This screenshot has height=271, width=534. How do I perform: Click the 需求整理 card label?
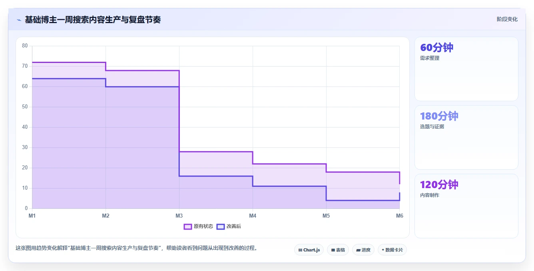[x=430, y=58]
